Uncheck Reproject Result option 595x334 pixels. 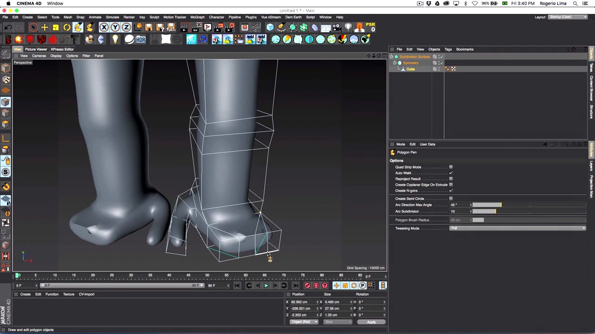[x=451, y=179]
